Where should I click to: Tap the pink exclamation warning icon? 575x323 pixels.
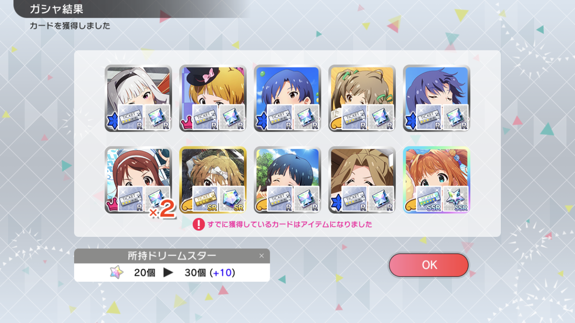[x=199, y=224]
